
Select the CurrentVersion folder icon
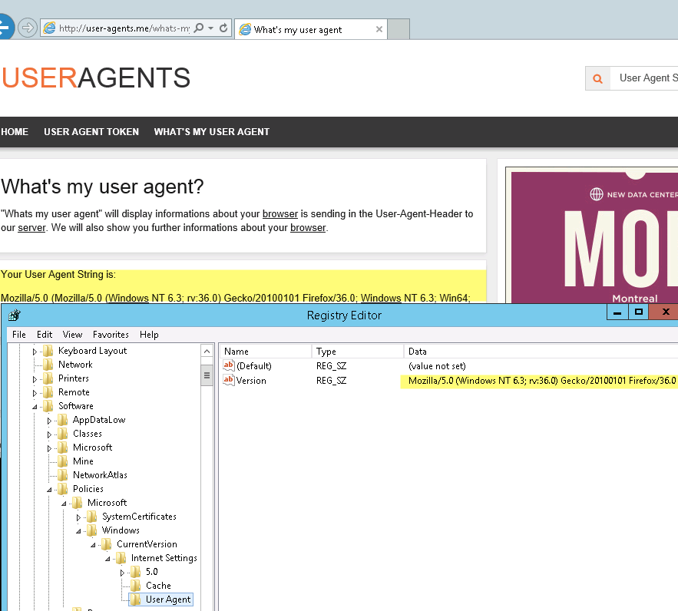click(x=107, y=544)
